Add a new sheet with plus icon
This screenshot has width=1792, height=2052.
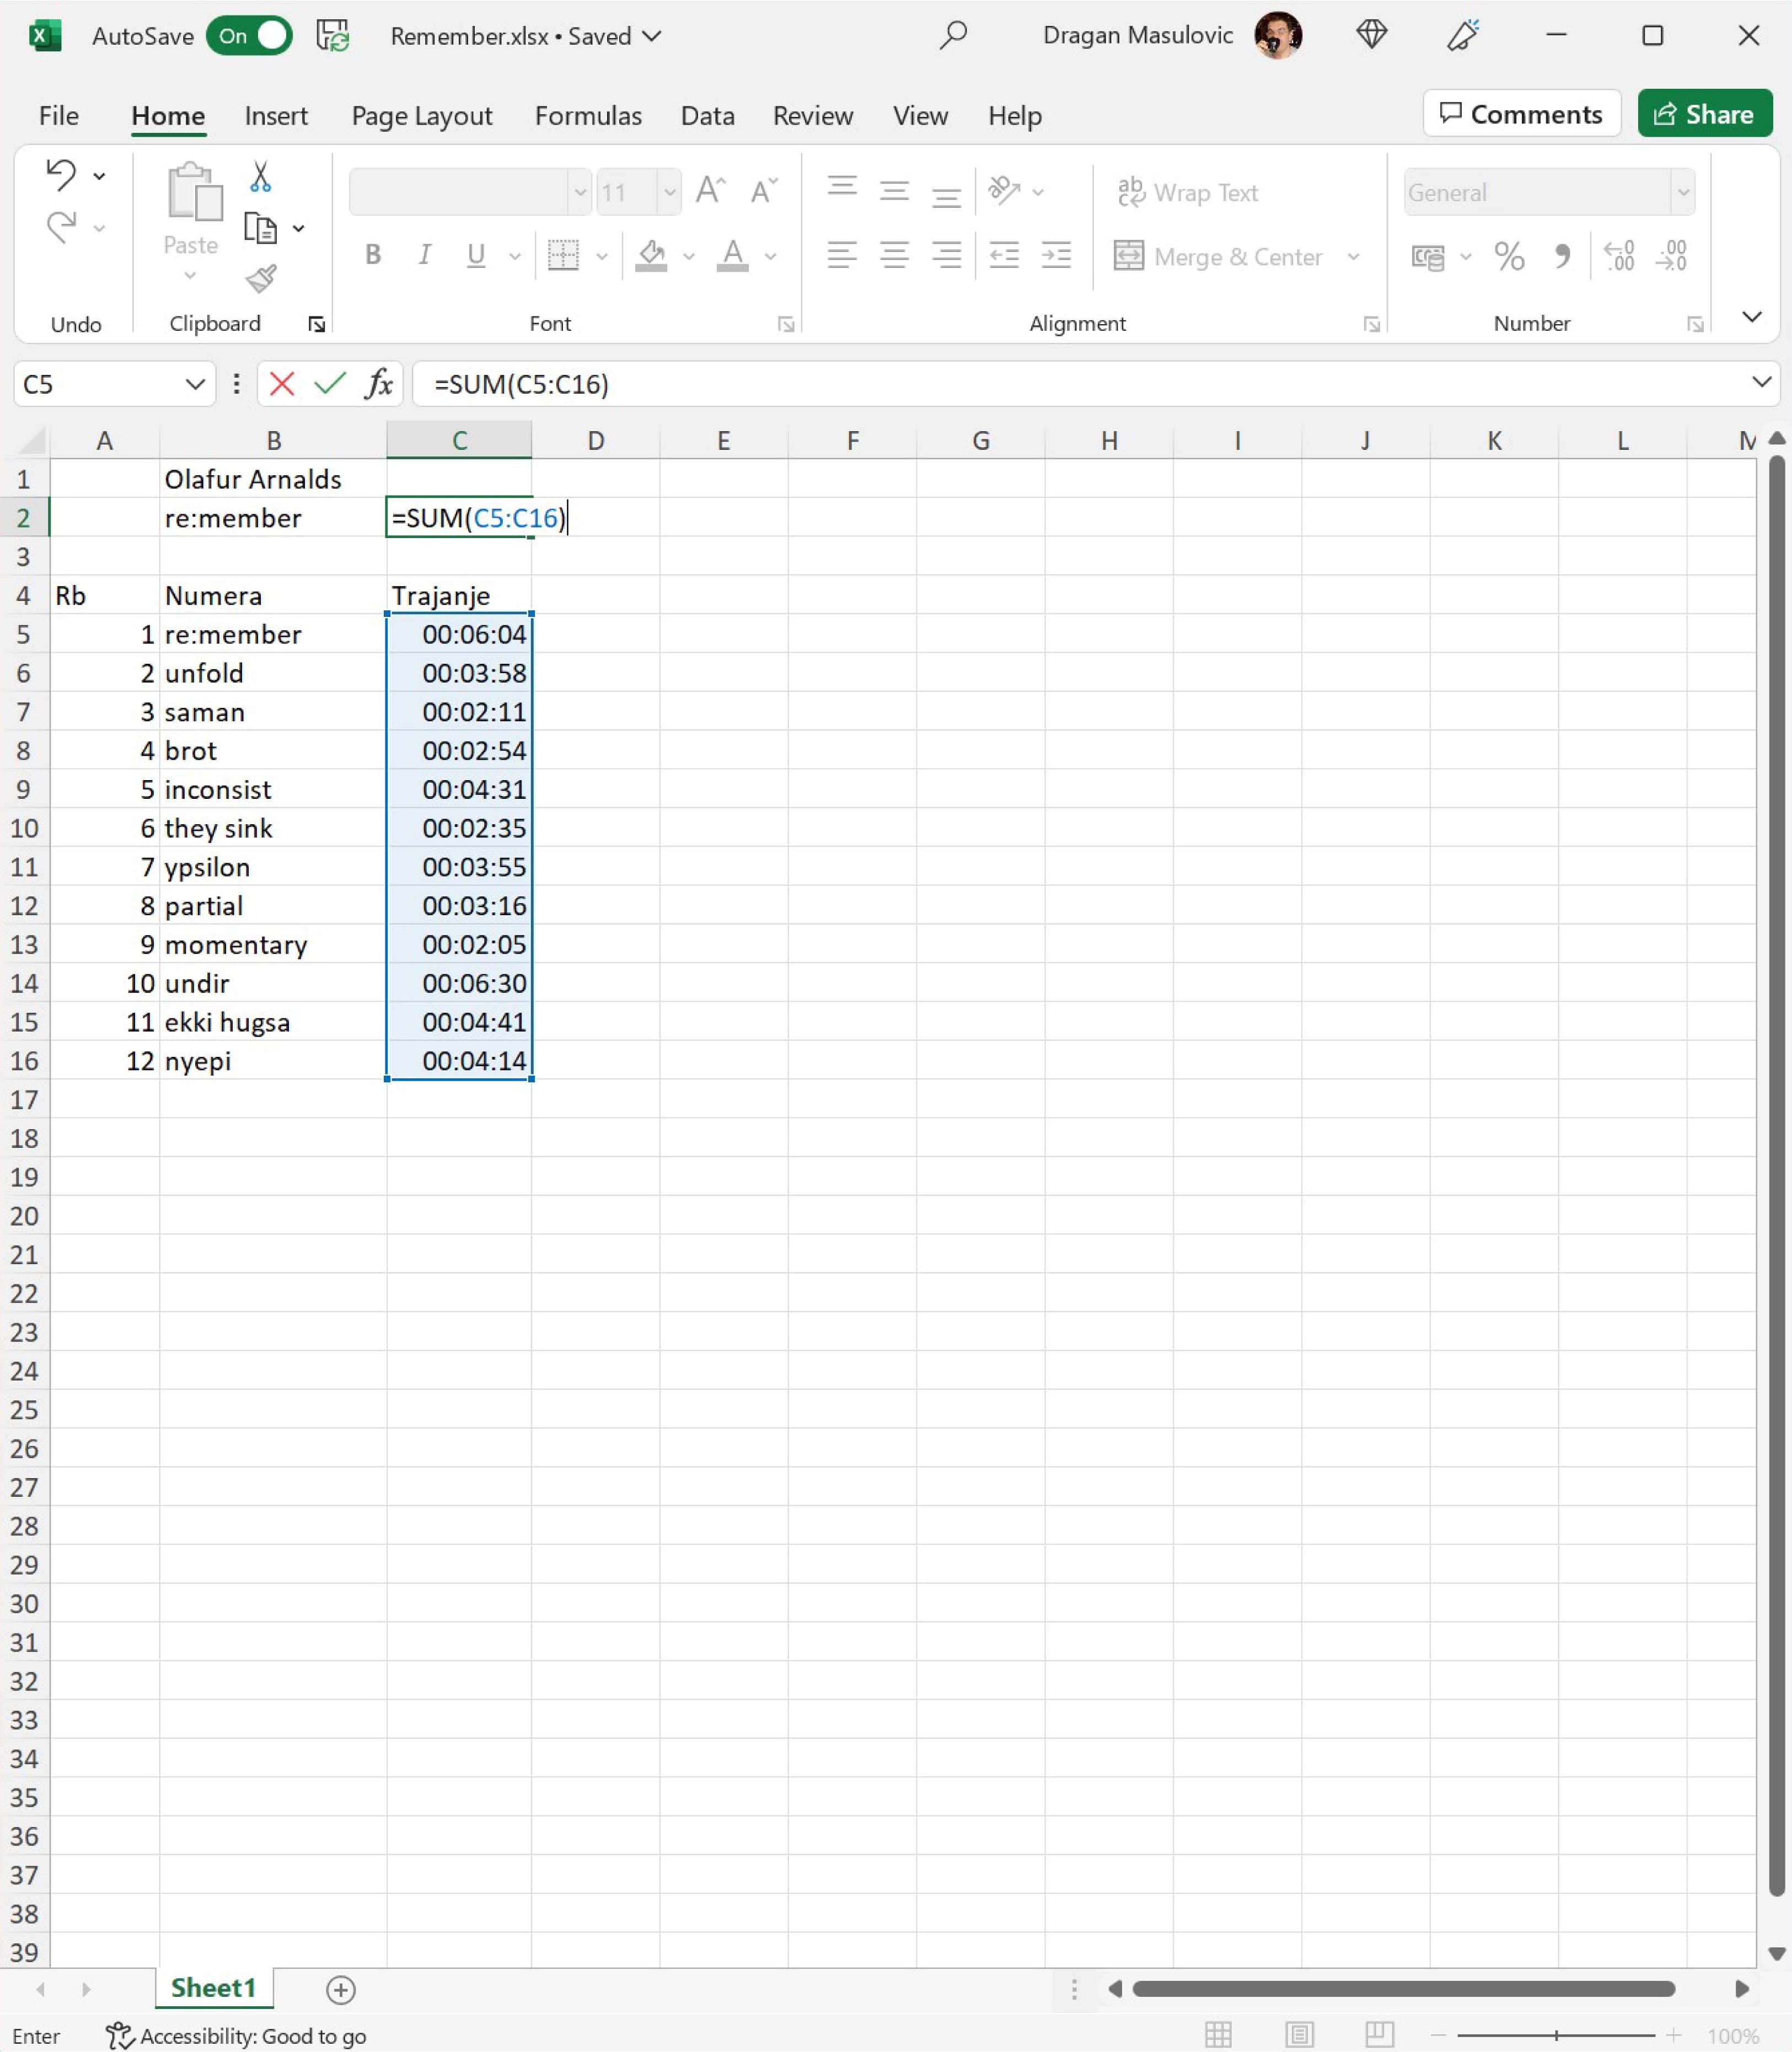pos(340,1989)
